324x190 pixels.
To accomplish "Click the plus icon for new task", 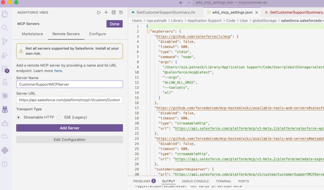I will pyautogui.click(x=106, y=12).
